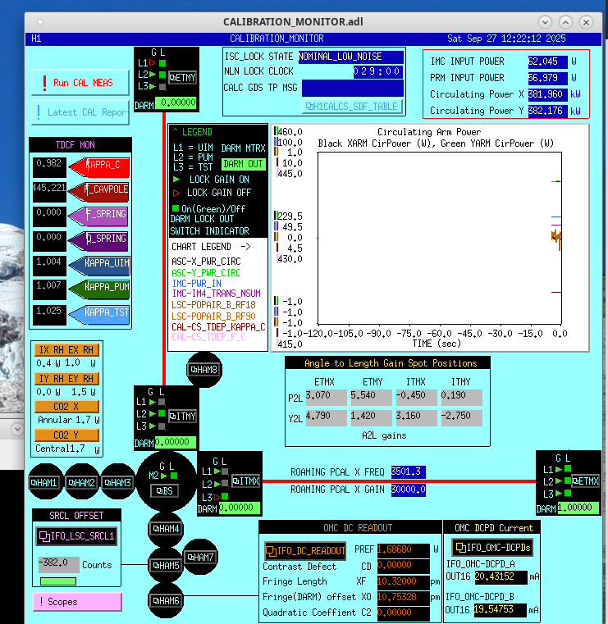The width and height of the screenshot is (608, 624).
Task: Click the Latest CAL Report button
Action: [81, 112]
